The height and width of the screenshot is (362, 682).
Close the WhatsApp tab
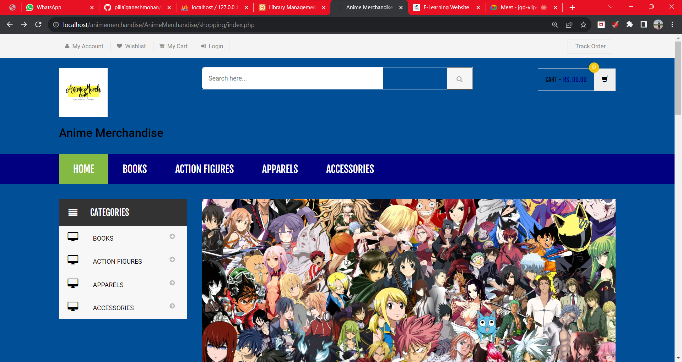coord(92,7)
